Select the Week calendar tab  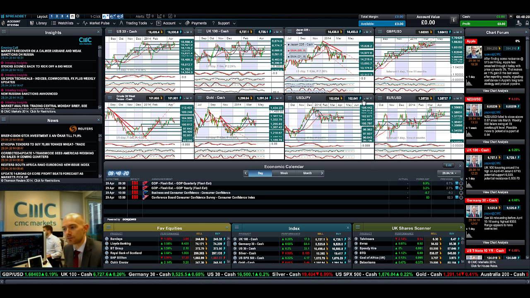tap(284, 173)
